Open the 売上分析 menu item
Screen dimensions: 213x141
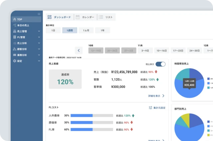tap(26, 43)
